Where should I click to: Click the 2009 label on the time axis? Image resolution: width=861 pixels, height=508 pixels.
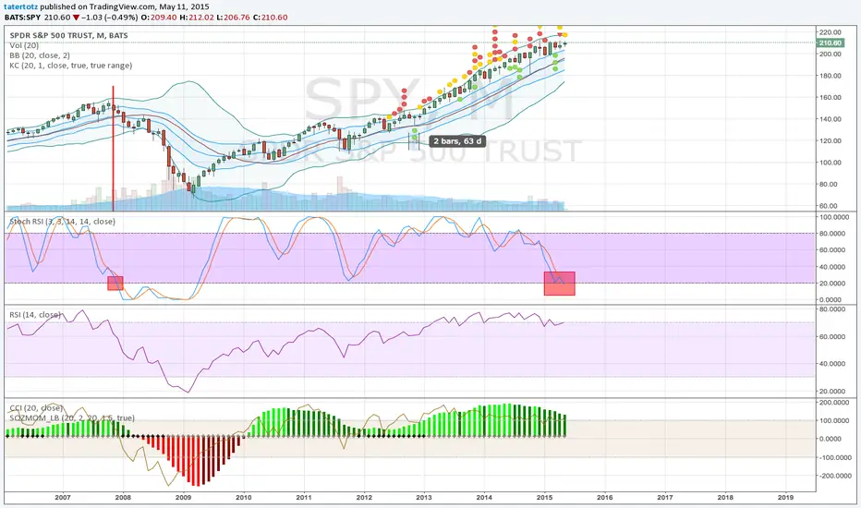coord(183,497)
